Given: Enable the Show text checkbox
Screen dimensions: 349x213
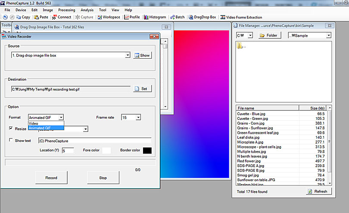Looking at the screenshot, I should tap(11, 141).
